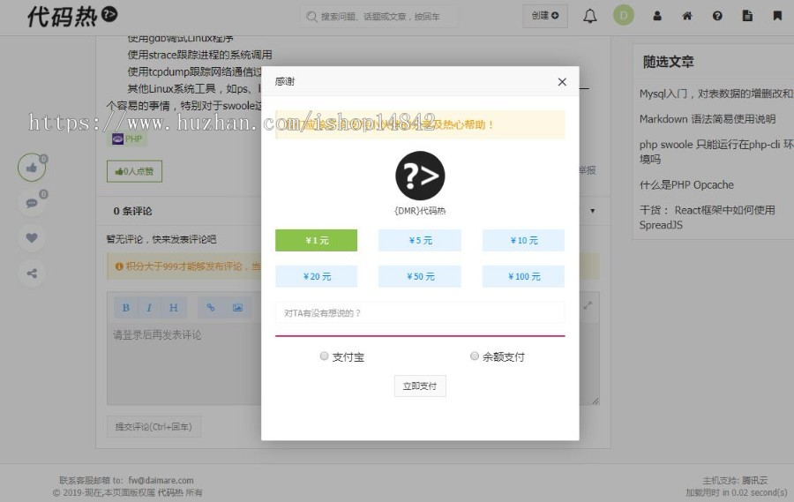Click the fw@daimare.com email text
794x502 pixels.
click(x=161, y=480)
